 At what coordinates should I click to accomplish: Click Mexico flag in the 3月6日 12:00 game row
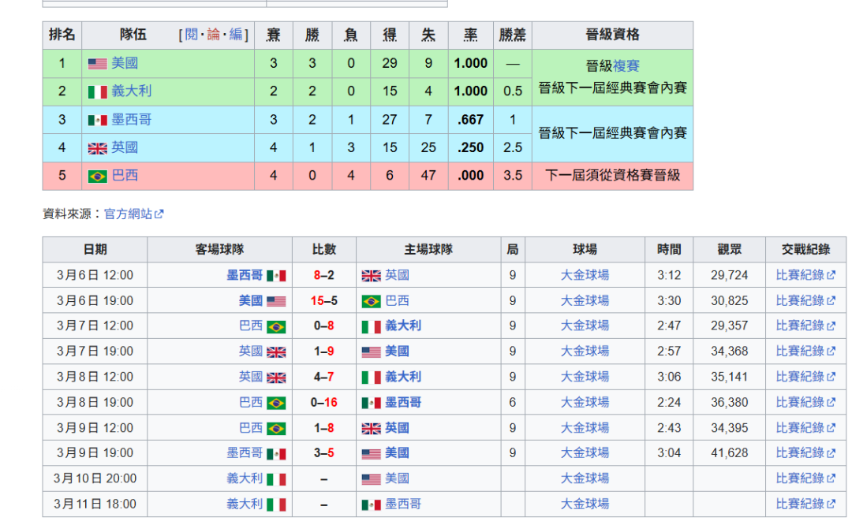coord(276,276)
